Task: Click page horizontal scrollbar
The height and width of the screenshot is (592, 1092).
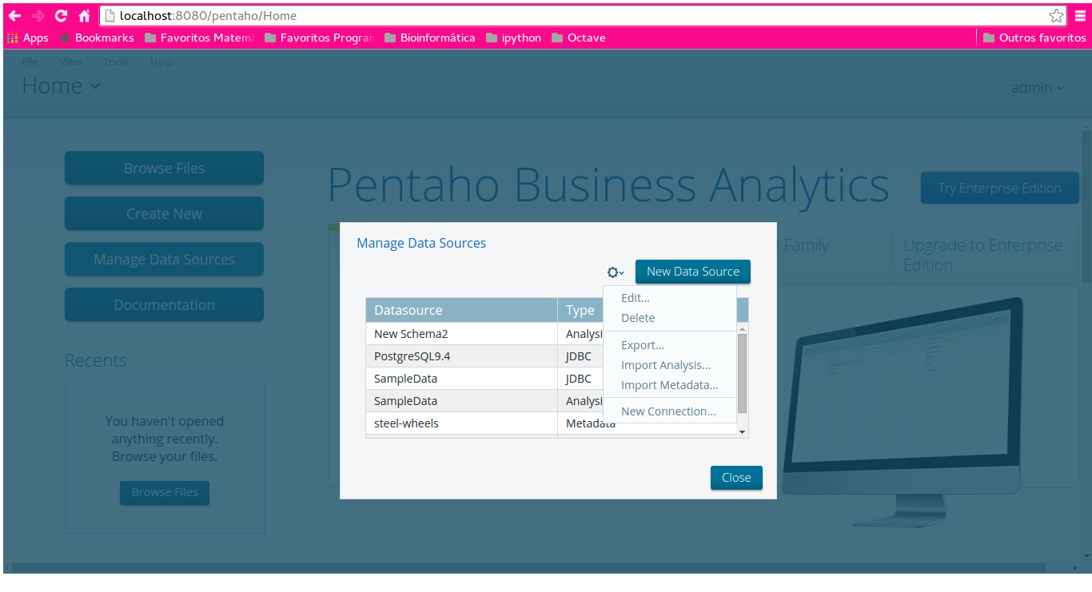Action: coord(528,567)
